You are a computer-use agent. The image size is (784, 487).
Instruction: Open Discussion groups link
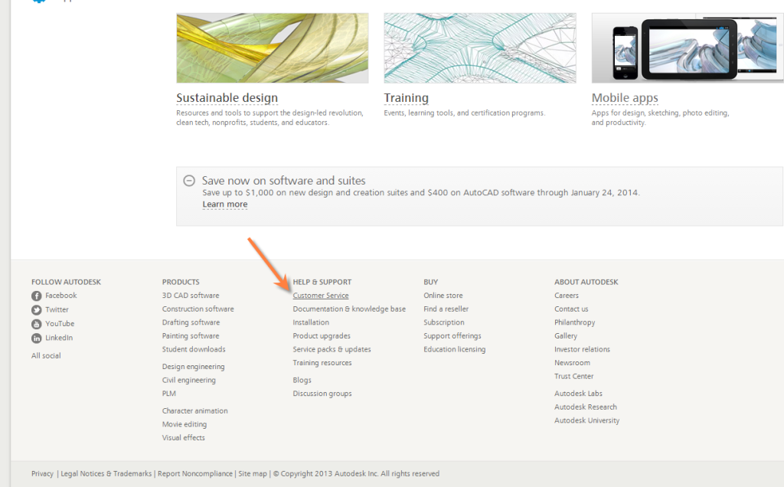(322, 394)
